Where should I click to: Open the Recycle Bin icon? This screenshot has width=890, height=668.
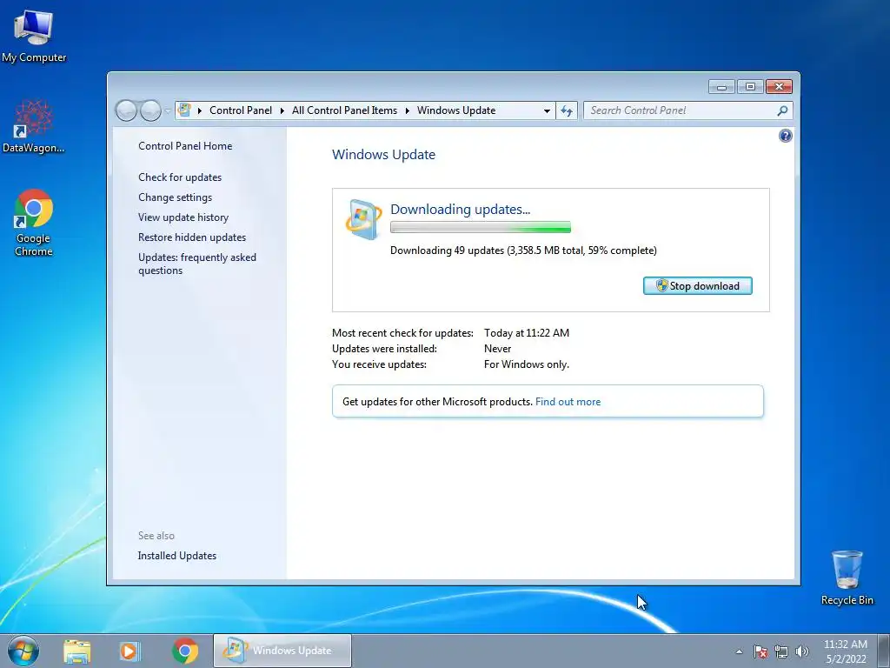click(x=847, y=578)
